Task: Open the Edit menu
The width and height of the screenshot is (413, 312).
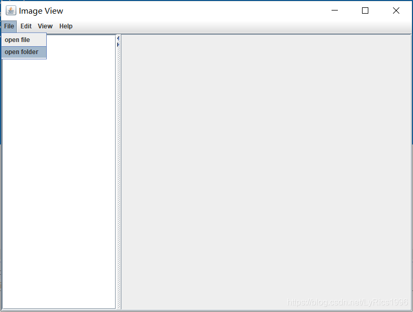Action: tap(26, 26)
